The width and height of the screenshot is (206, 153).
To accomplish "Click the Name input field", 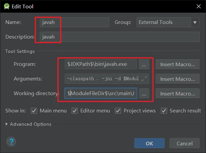I will point(74,22).
